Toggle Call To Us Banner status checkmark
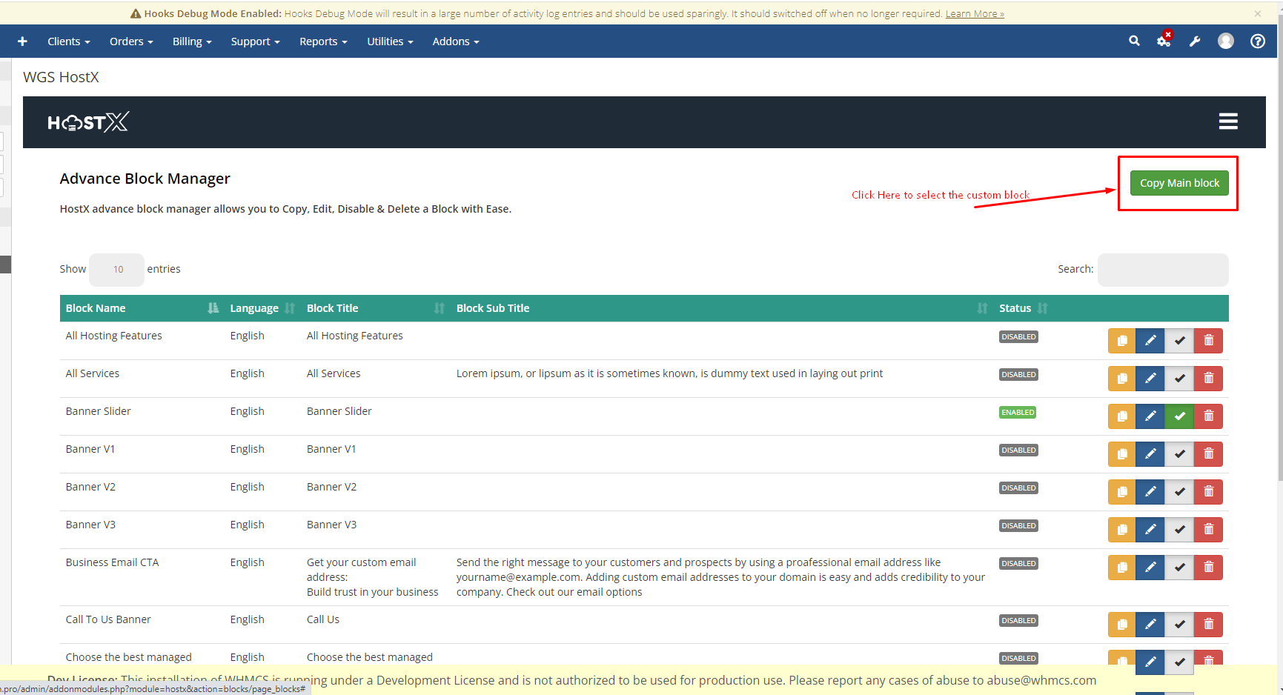This screenshot has height=695, width=1283. coord(1179,625)
